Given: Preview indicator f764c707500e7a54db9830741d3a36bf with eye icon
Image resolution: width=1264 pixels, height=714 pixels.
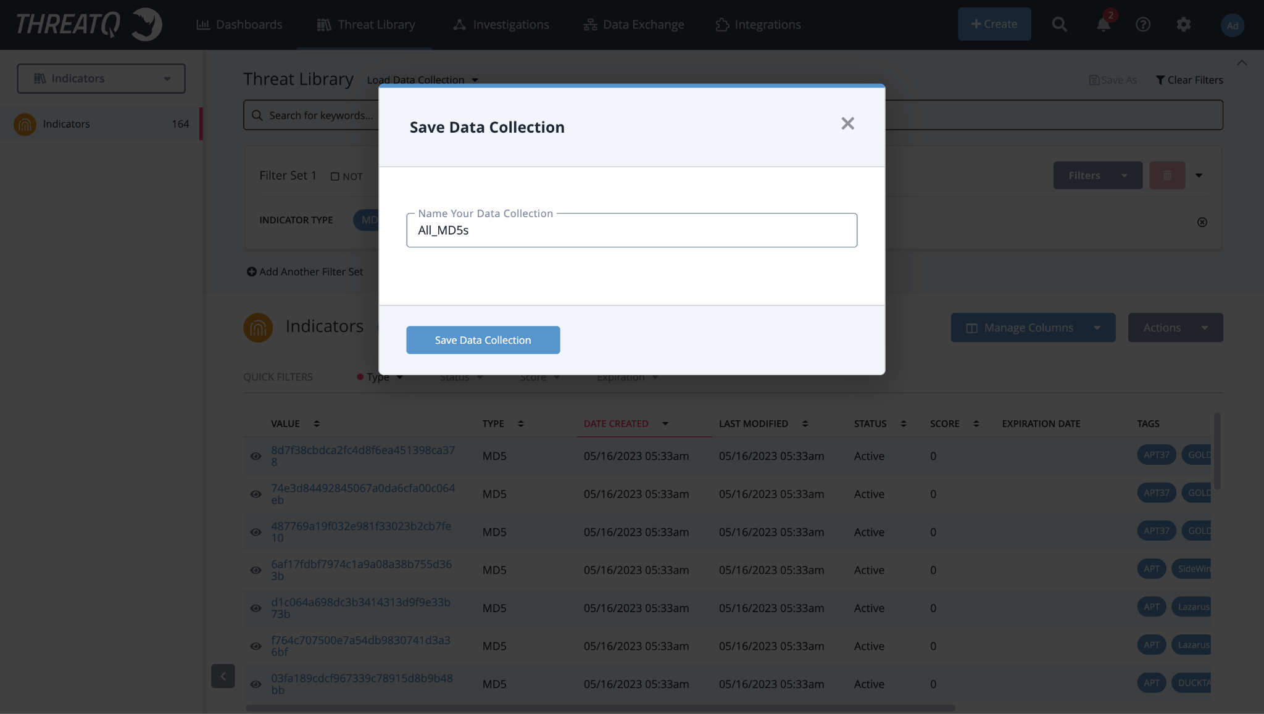Looking at the screenshot, I should pos(256,646).
